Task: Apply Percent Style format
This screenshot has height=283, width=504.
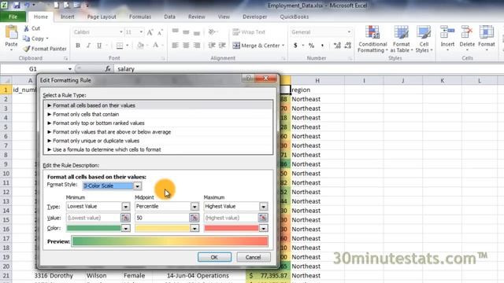Action: point(311,46)
